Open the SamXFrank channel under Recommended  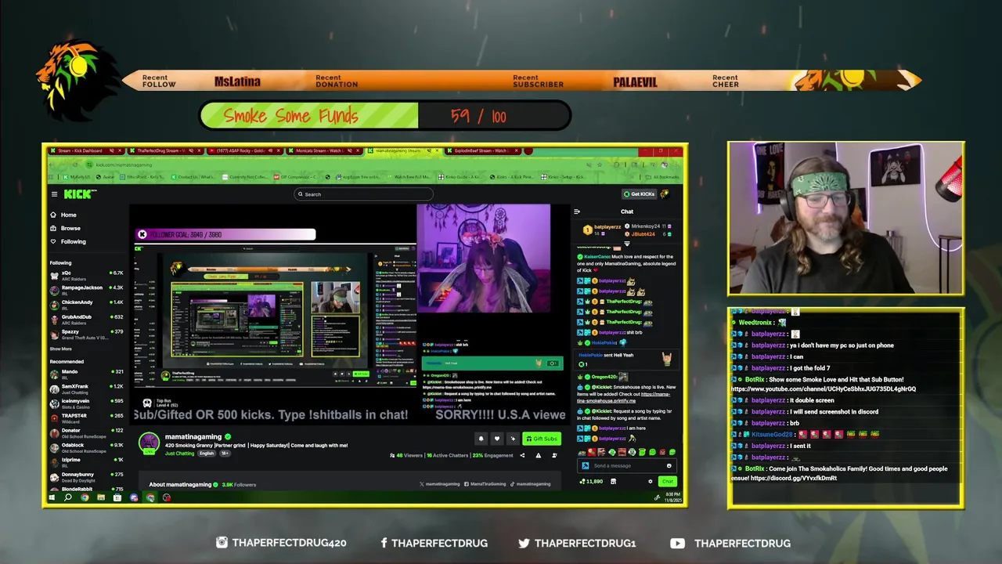click(x=86, y=389)
